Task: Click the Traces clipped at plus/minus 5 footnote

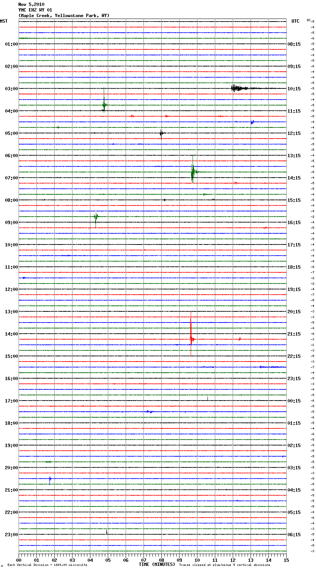Action: point(225,565)
